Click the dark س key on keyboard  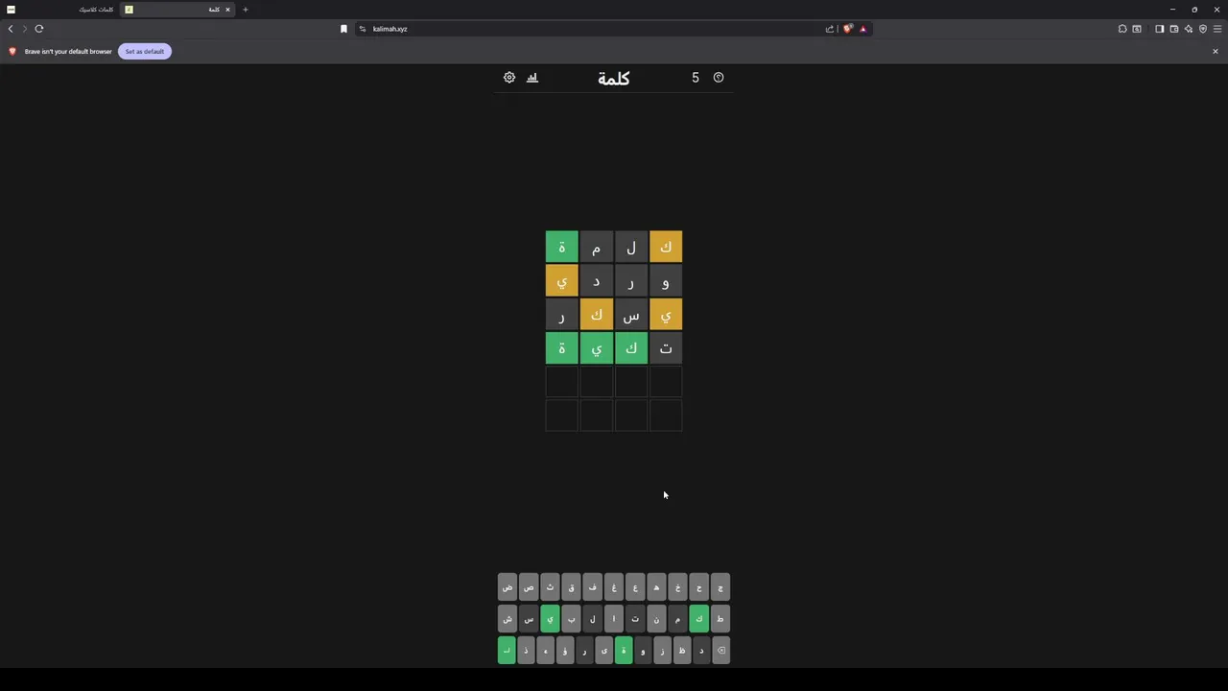click(x=529, y=619)
